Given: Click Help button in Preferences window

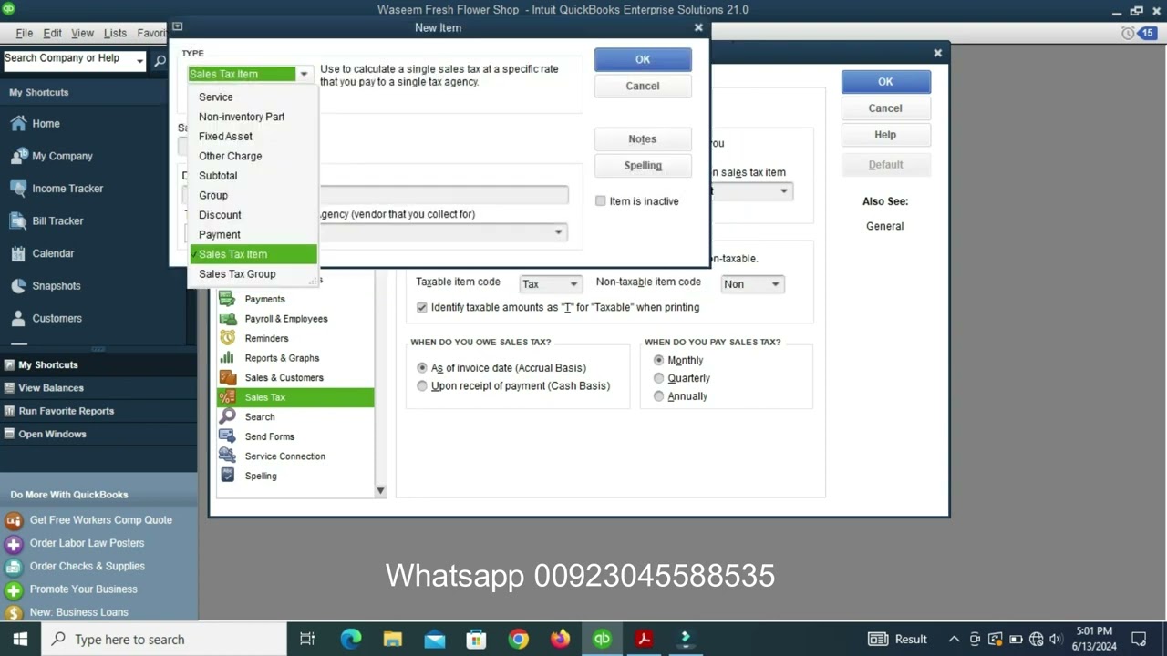Looking at the screenshot, I should click(885, 135).
